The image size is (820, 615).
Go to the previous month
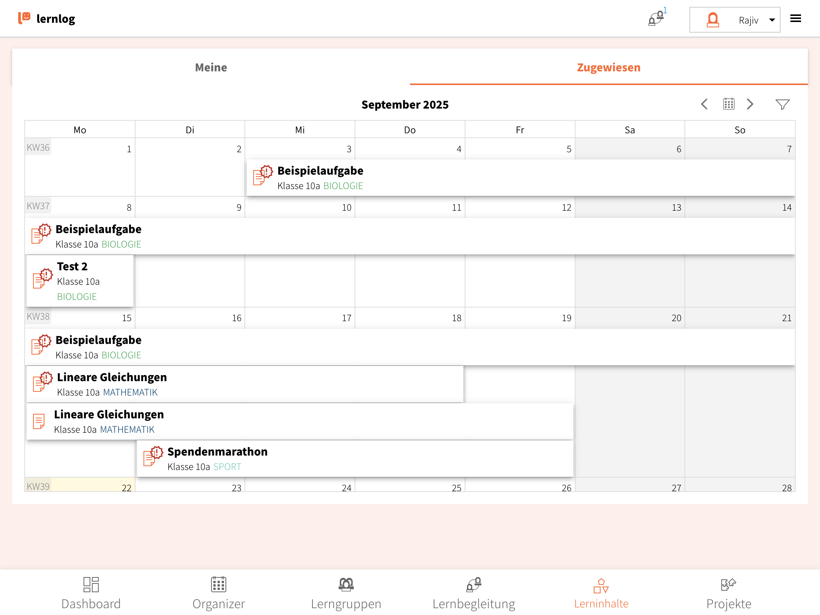(705, 104)
